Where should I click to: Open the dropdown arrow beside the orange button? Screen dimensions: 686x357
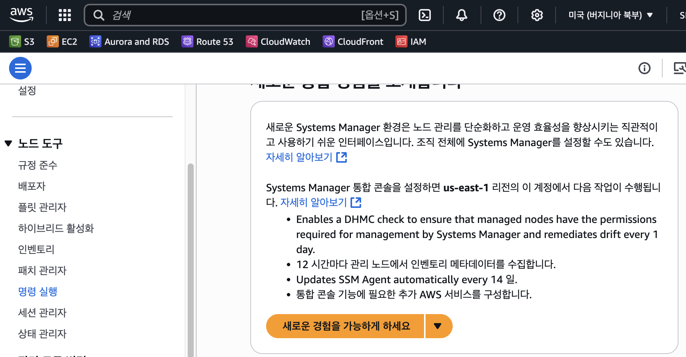[438, 326]
